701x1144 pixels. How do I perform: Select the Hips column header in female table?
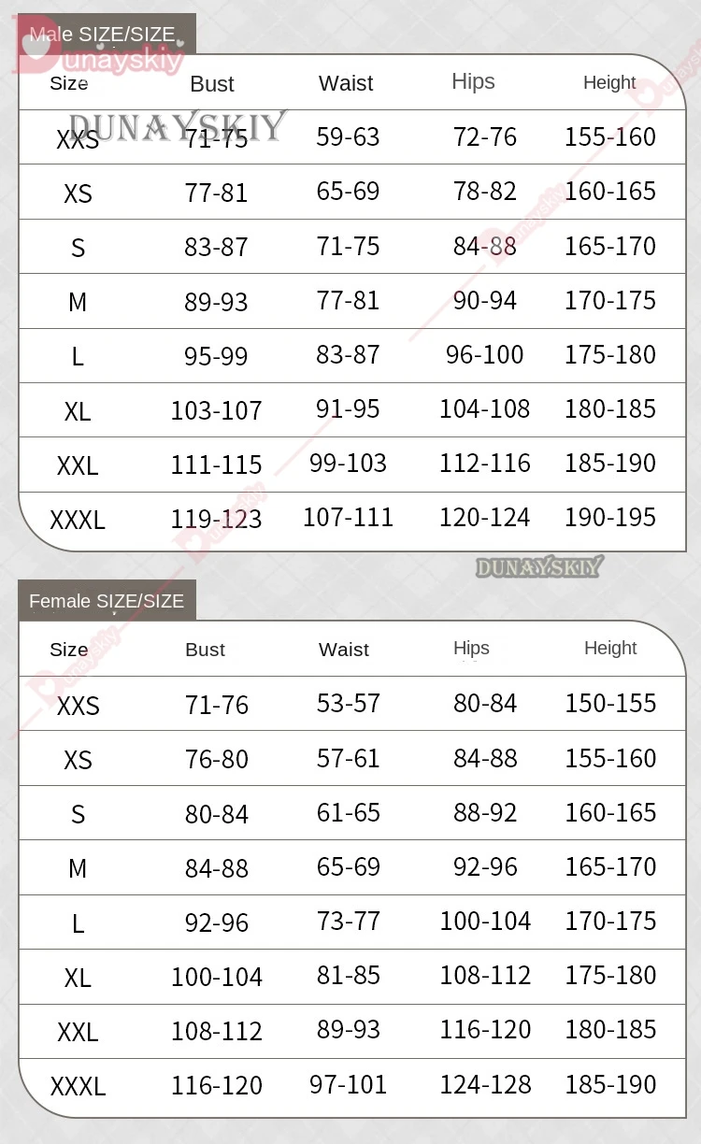pos(471,648)
